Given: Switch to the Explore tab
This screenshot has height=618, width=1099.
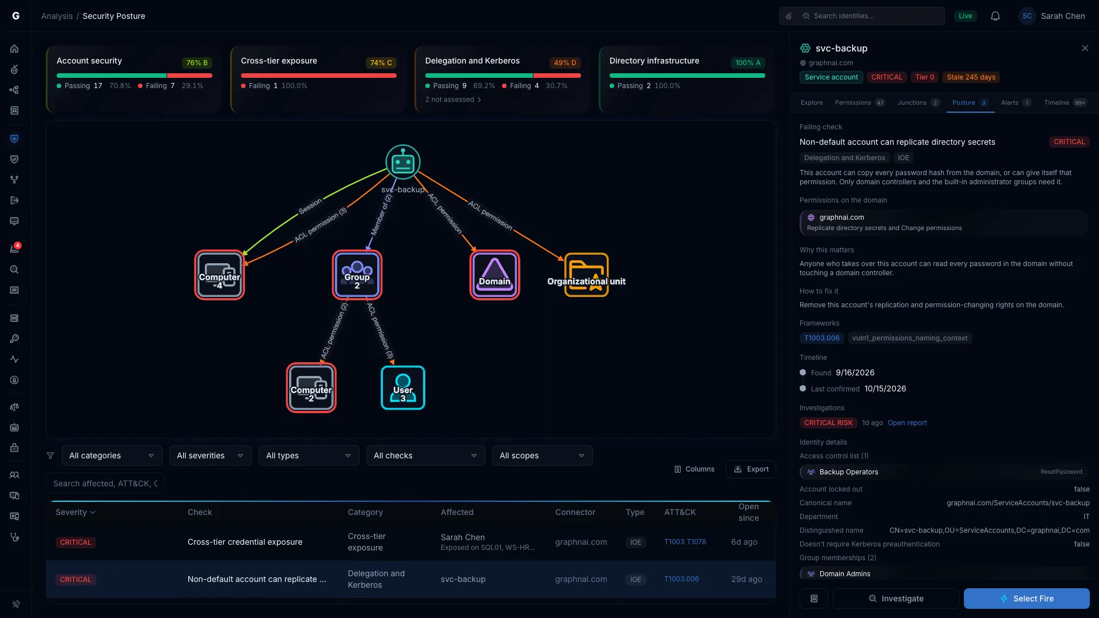Looking at the screenshot, I should pos(812,102).
